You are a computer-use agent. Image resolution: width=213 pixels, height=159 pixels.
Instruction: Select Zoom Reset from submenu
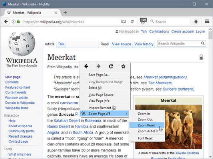click(146, 125)
